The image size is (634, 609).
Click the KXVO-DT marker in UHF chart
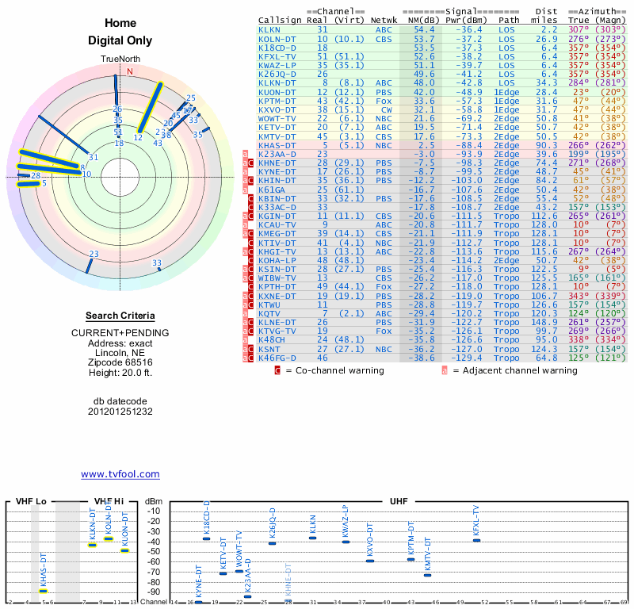370,561
